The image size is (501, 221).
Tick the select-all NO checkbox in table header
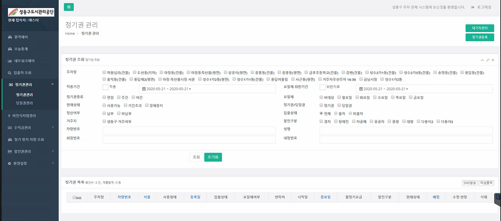[74, 197]
